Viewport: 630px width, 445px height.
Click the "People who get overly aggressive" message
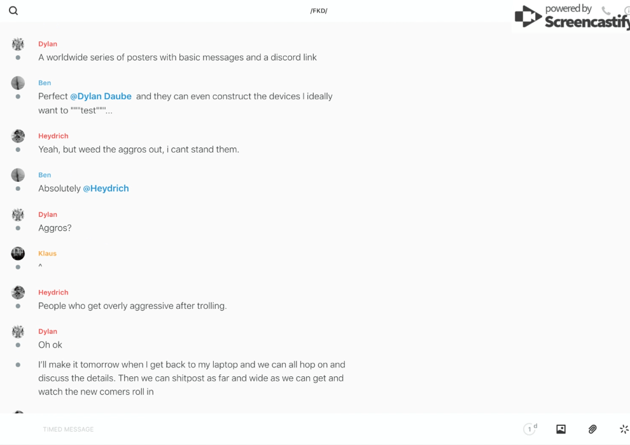coord(132,306)
